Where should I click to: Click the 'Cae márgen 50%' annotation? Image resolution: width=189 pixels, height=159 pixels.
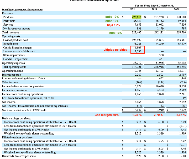coord(107,115)
